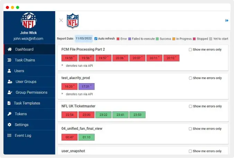Screen dimensions: 234x158
Task: Click the green Success legend swatch
Action: [x=157, y=39]
